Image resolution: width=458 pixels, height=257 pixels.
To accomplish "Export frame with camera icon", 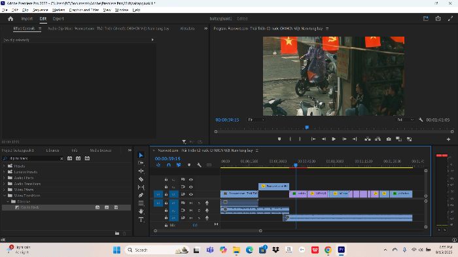I will [x=389, y=139].
